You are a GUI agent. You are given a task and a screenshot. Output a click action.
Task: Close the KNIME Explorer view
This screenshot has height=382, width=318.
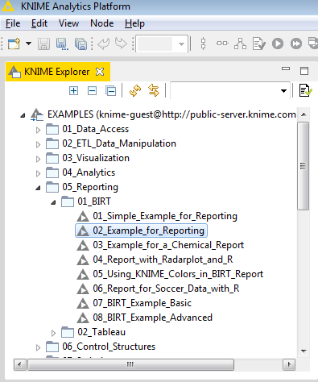pos(100,72)
